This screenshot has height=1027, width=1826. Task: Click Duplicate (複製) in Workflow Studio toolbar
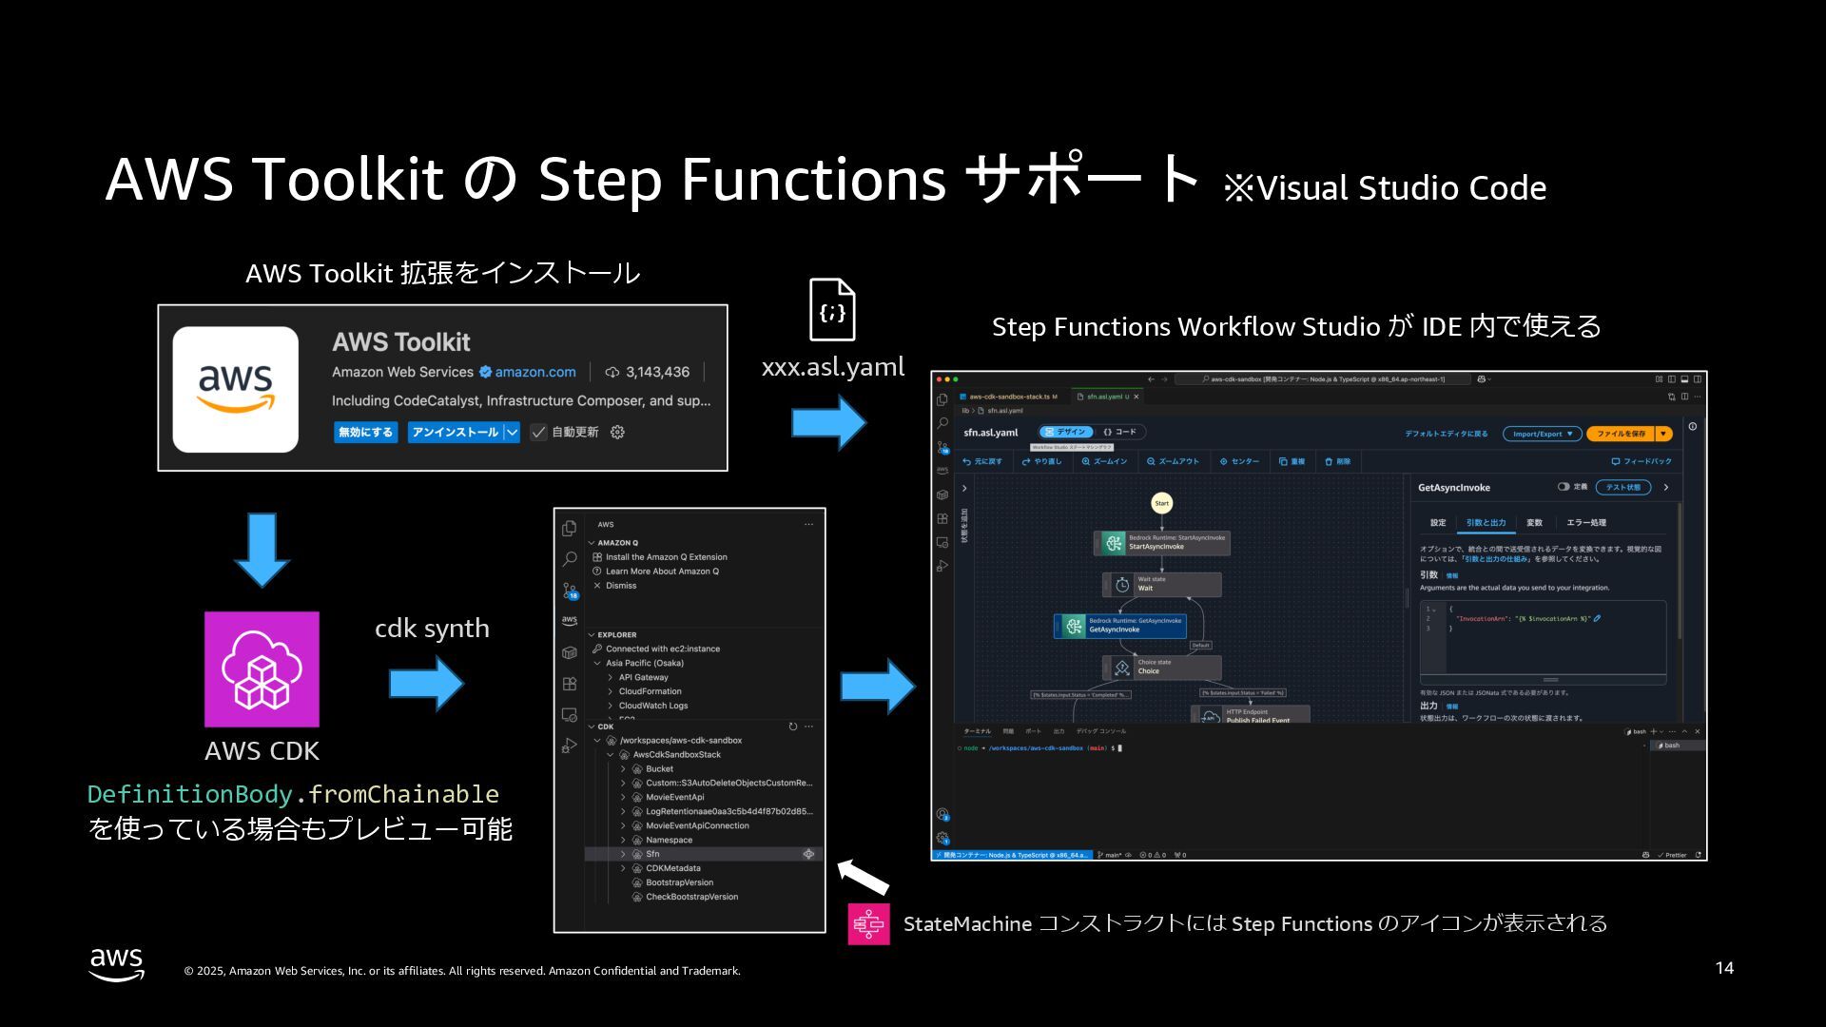tap(1292, 461)
